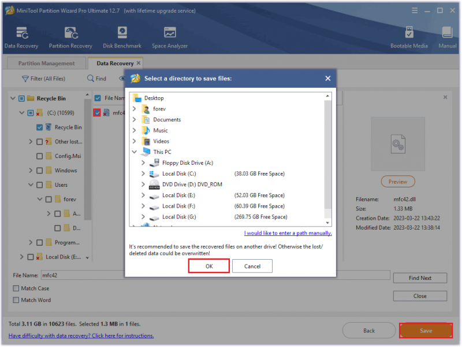462x347 pixels.
Task: Click the File Name search field
Action: [x=83, y=275]
